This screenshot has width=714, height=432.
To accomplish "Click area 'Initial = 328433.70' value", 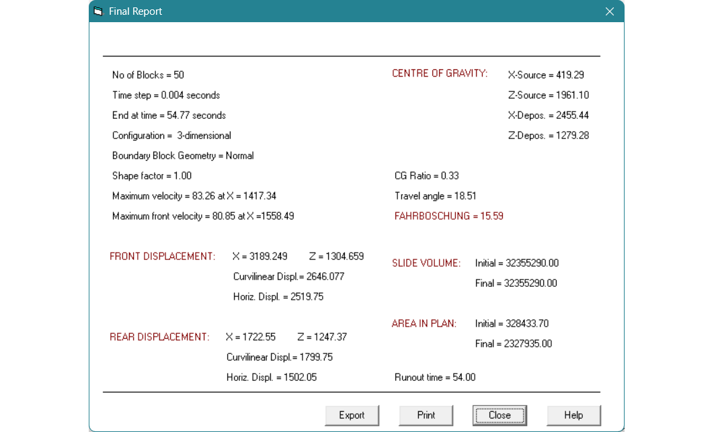I will click(512, 324).
